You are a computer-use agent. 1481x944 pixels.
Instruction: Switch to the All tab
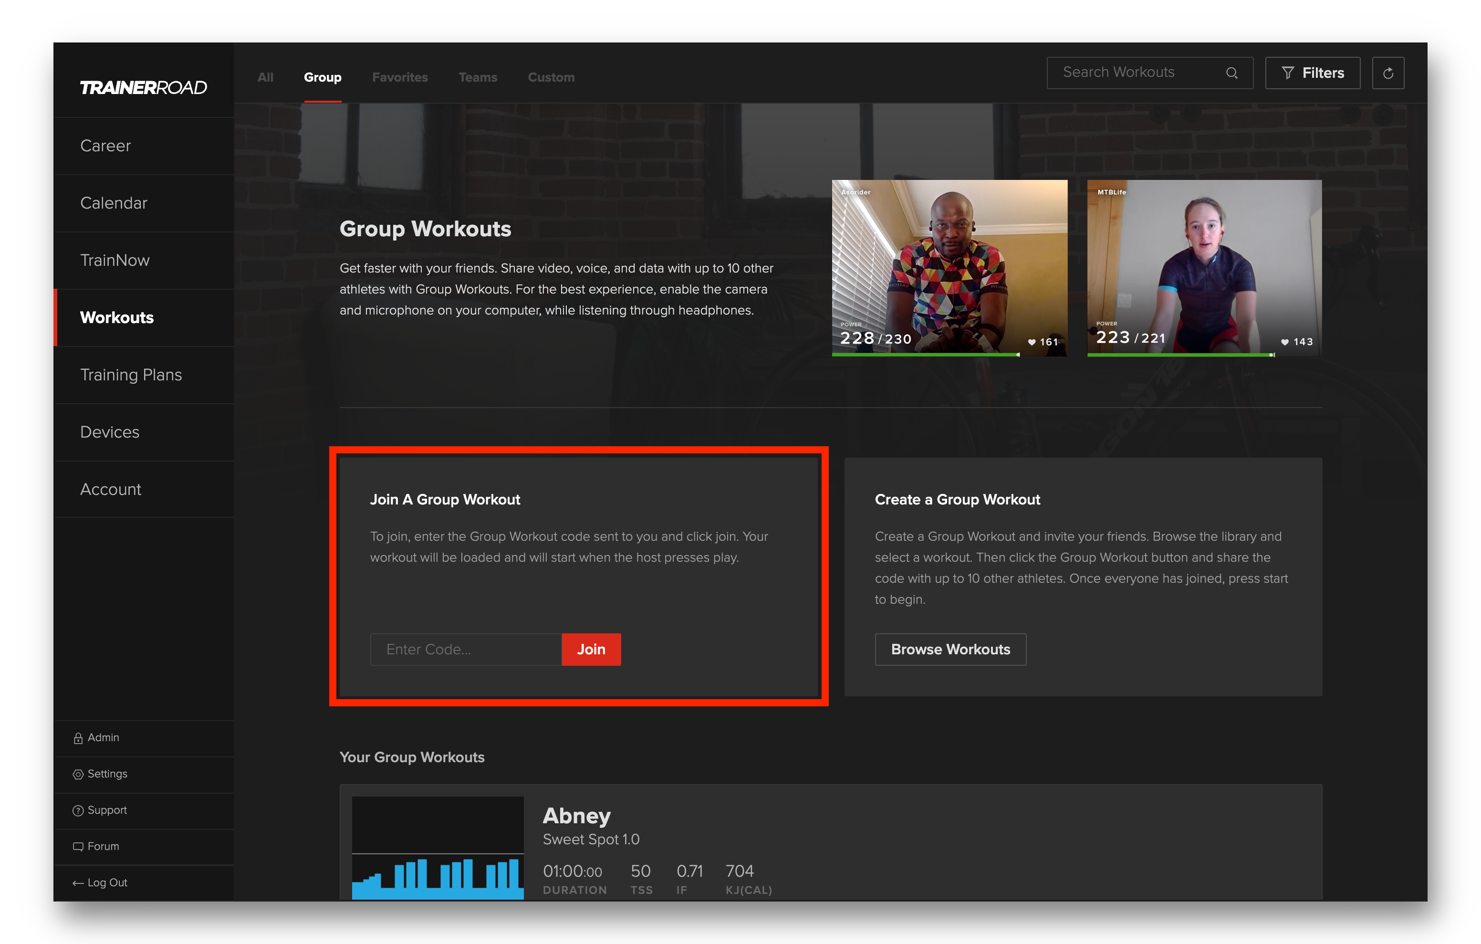pyautogui.click(x=265, y=77)
